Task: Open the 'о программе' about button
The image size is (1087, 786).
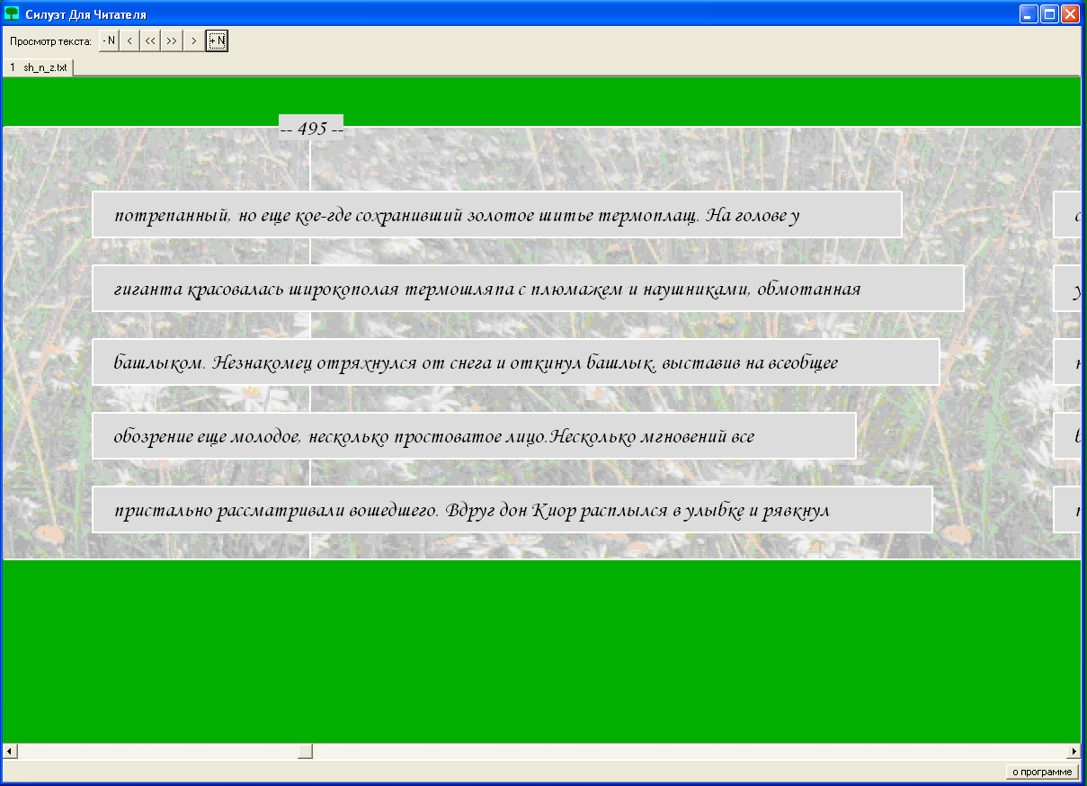Action: point(1041,772)
